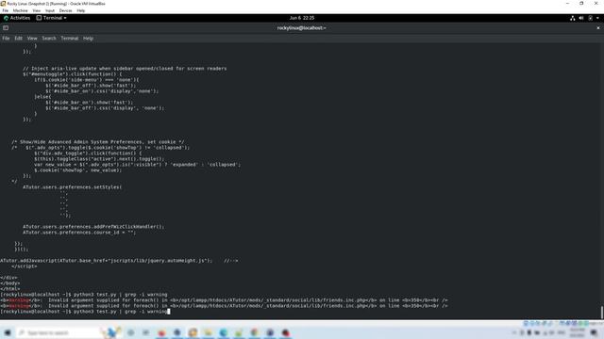Click the '</body>' line in terminal output

click(x=10, y=283)
